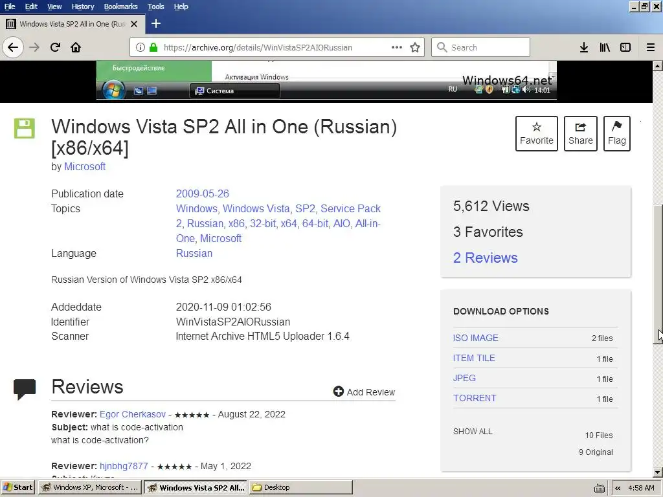Open the on-screen keyboard tray icon
This screenshot has width=663, height=497.
(599, 488)
